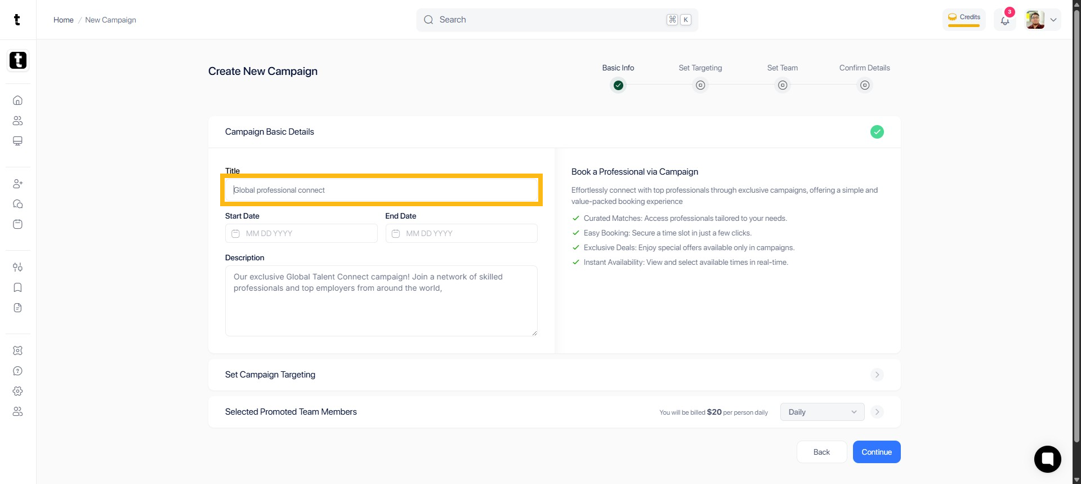Click the Continue button
The width and height of the screenshot is (1081, 484).
876,452
